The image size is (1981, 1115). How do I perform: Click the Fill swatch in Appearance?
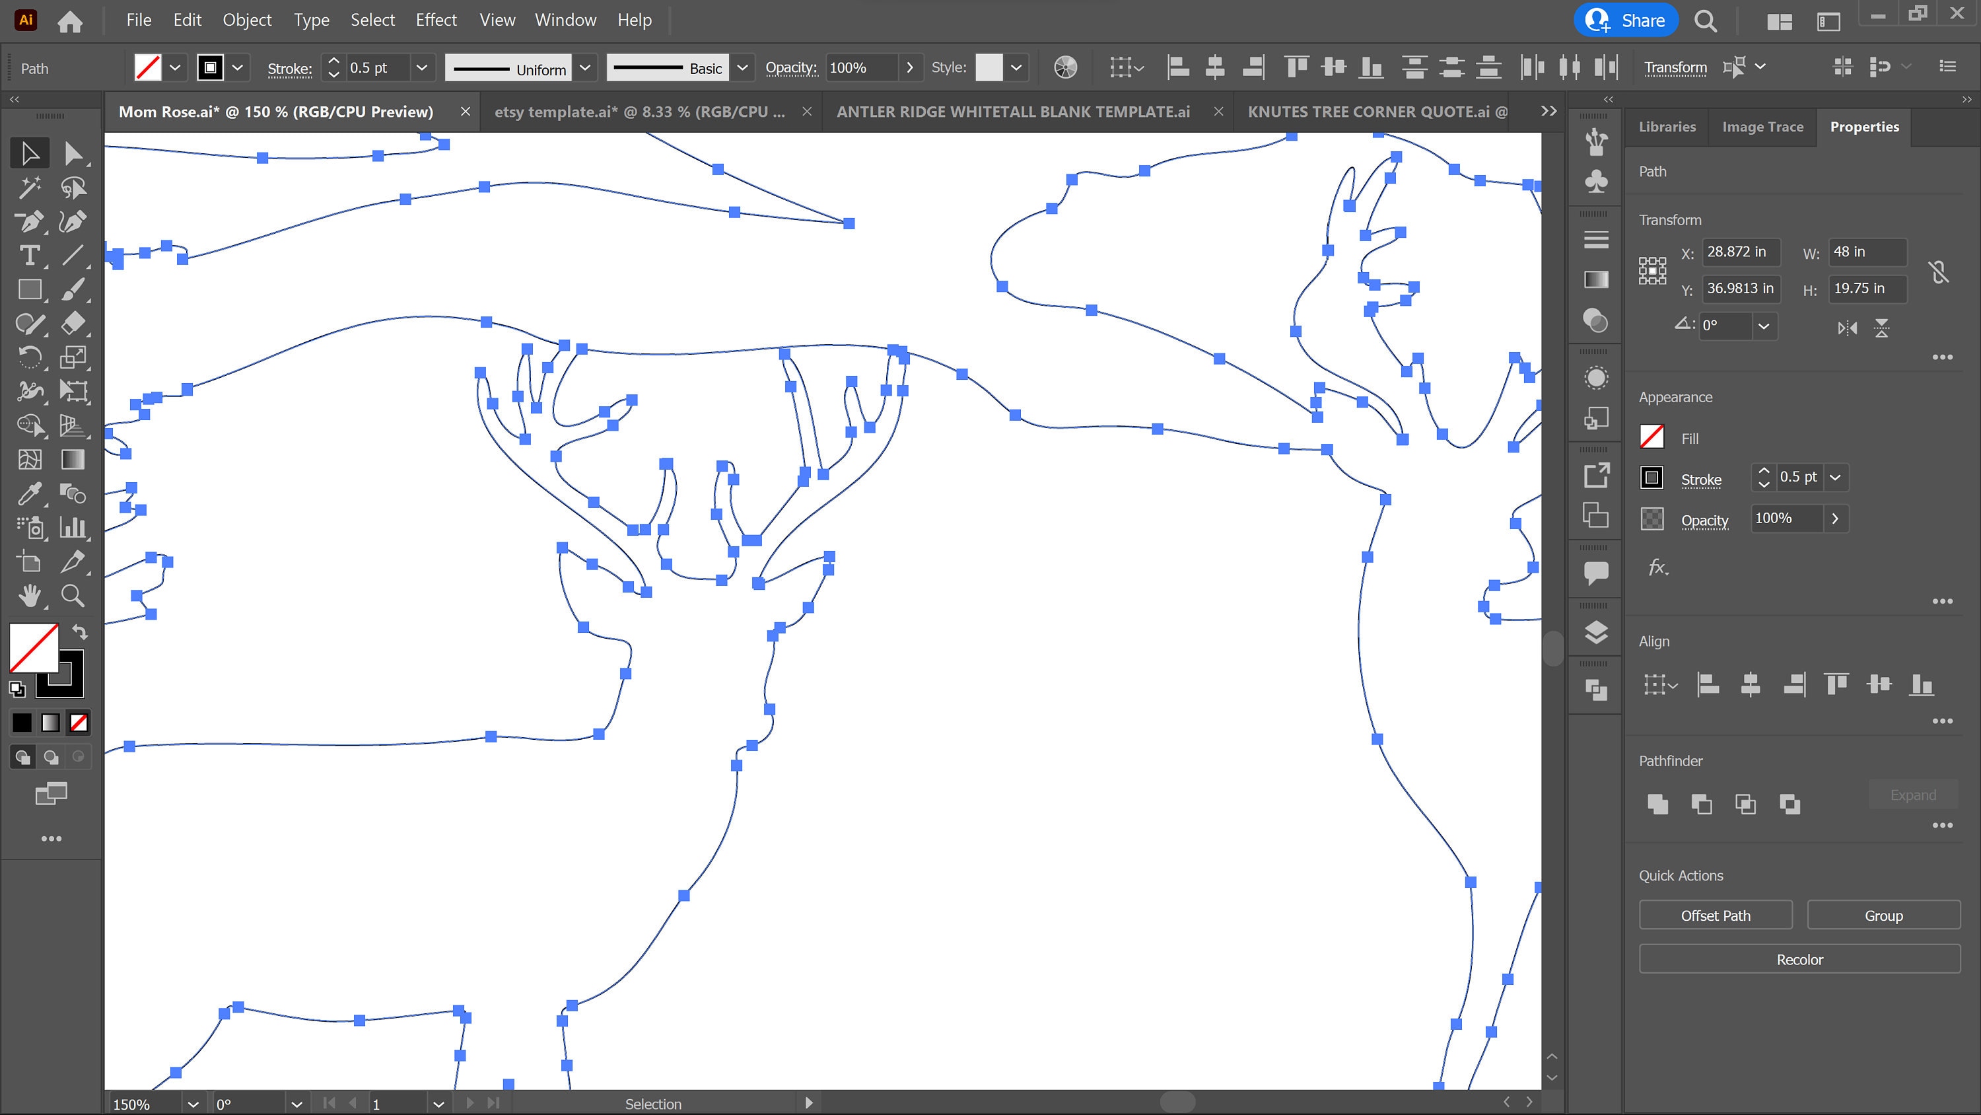pyautogui.click(x=1652, y=437)
